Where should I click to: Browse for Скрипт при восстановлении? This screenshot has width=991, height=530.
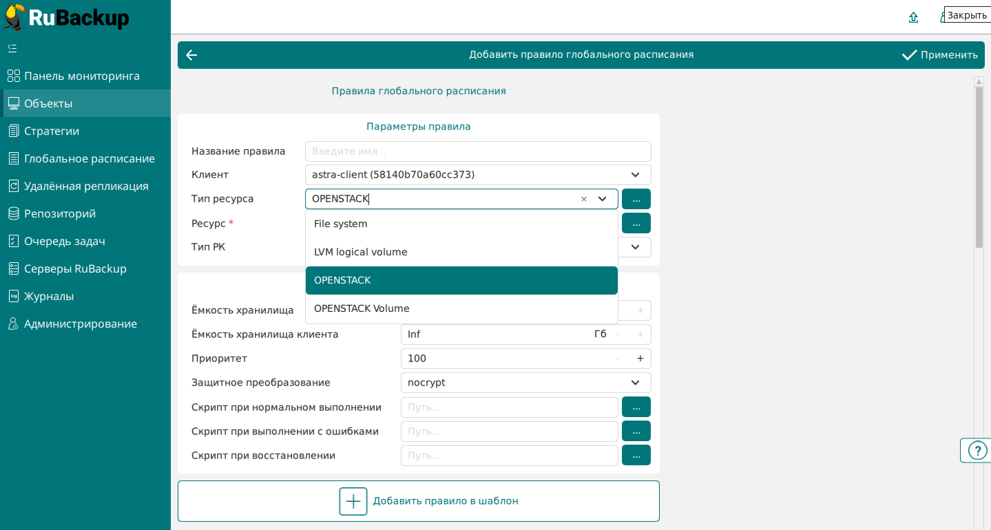pyautogui.click(x=636, y=456)
